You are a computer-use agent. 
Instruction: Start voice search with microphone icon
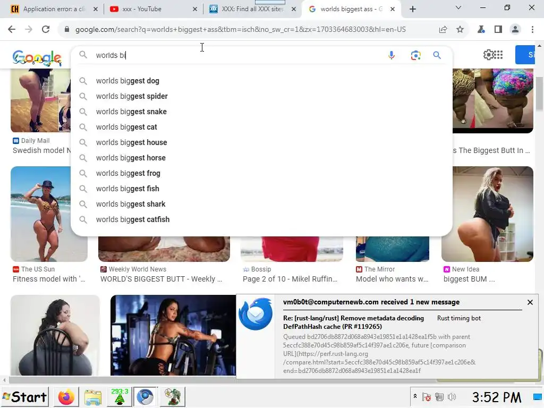(392, 55)
